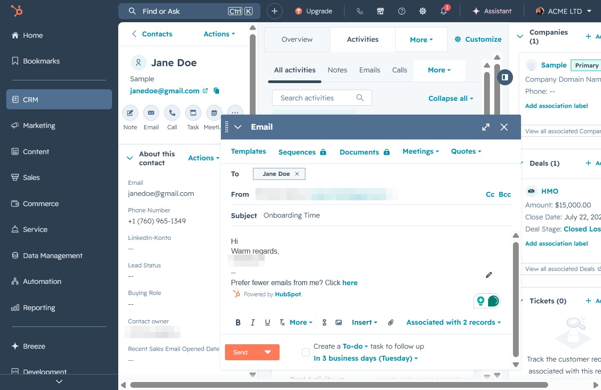This screenshot has width=601, height=390.
Task: Add Bcc recipients
Action: (505, 195)
